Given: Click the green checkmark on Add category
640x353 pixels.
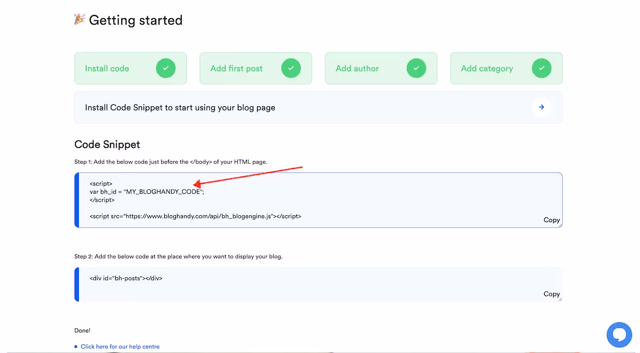Looking at the screenshot, I should pos(542,68).
